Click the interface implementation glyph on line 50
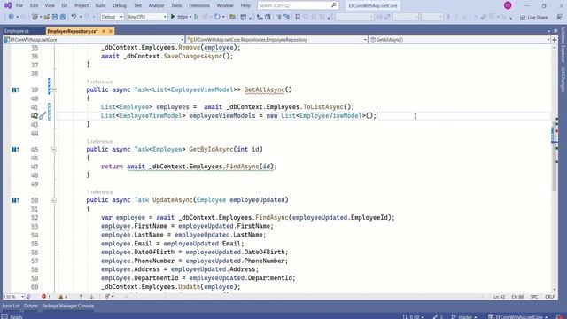Image resolution: width=567 pixels, height=319 pixels. tap(15, 200)
